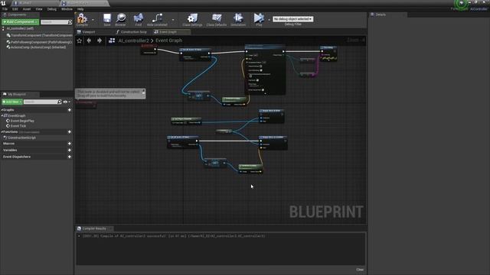This screenshot has width=490, height=275.
Task: Click the green Add Component button
Action: point(20,22)
